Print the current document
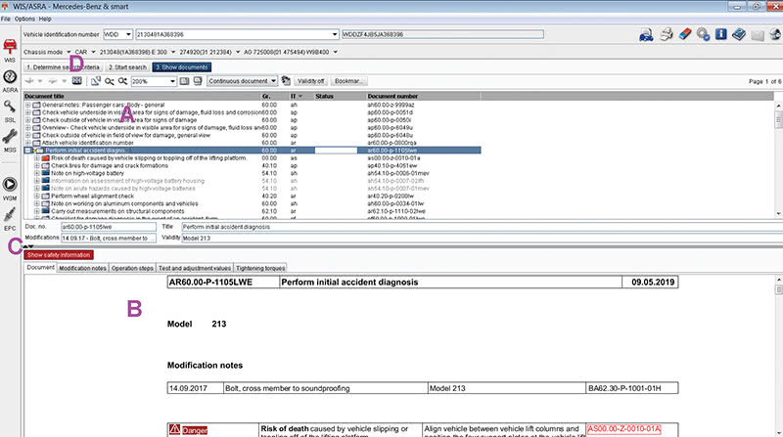The height and width of the screenshot is (437, 783). pos(667,34)
